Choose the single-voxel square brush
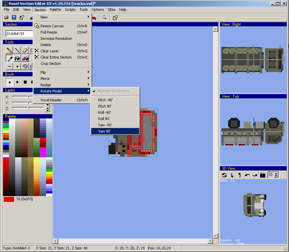 click(x=10, y=82)
